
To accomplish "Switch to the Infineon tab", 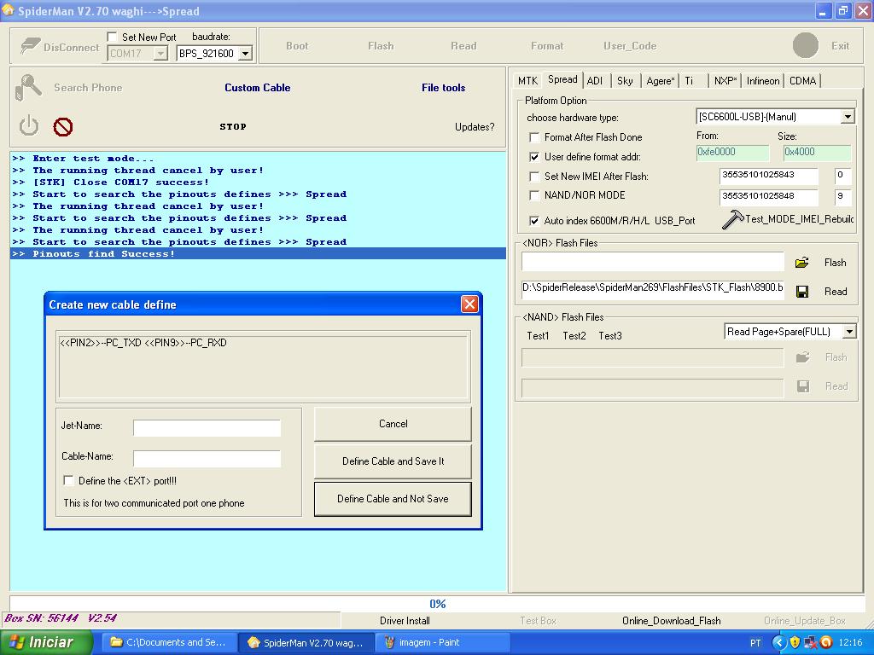I will pyautogui.click(x=762, y=81).
